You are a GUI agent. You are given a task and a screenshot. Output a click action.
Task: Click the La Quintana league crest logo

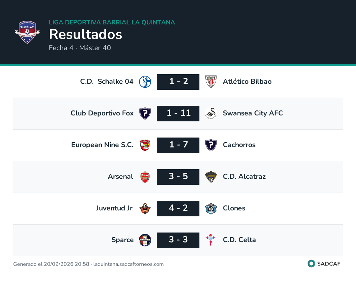pos(27,32)
